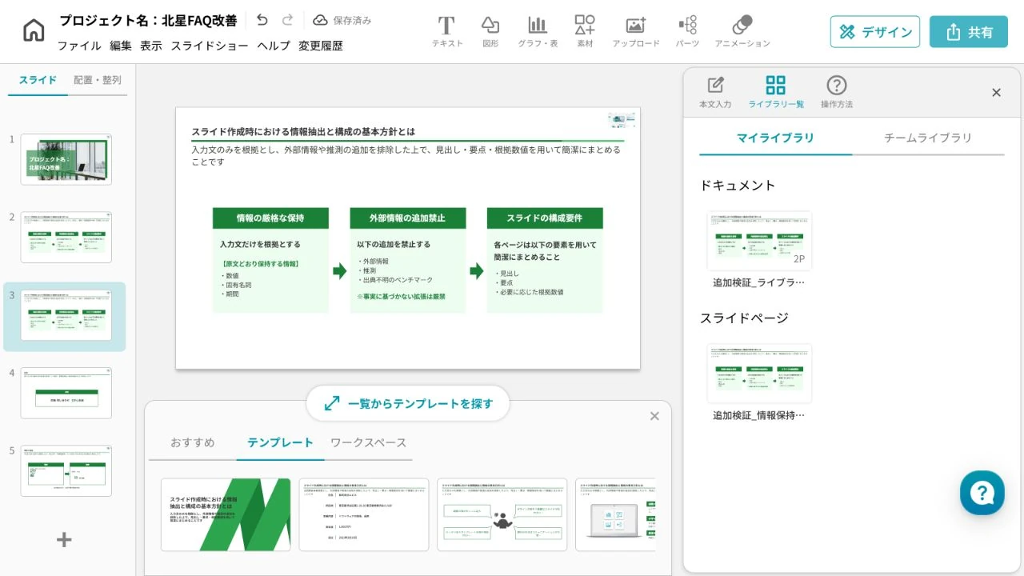Click the slide heading text on canvas
The width and height of the screenshot is (1024, 576).
(303, 131)
